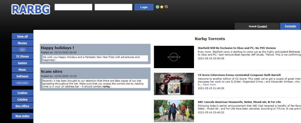Focus the password input field
The image size is (301, 123).
pyautogui.click(x=113, y=7)
